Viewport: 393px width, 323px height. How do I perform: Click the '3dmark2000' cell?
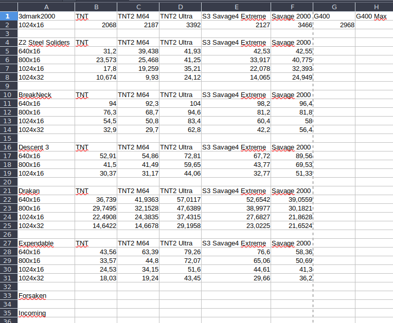tap(46, 16)
